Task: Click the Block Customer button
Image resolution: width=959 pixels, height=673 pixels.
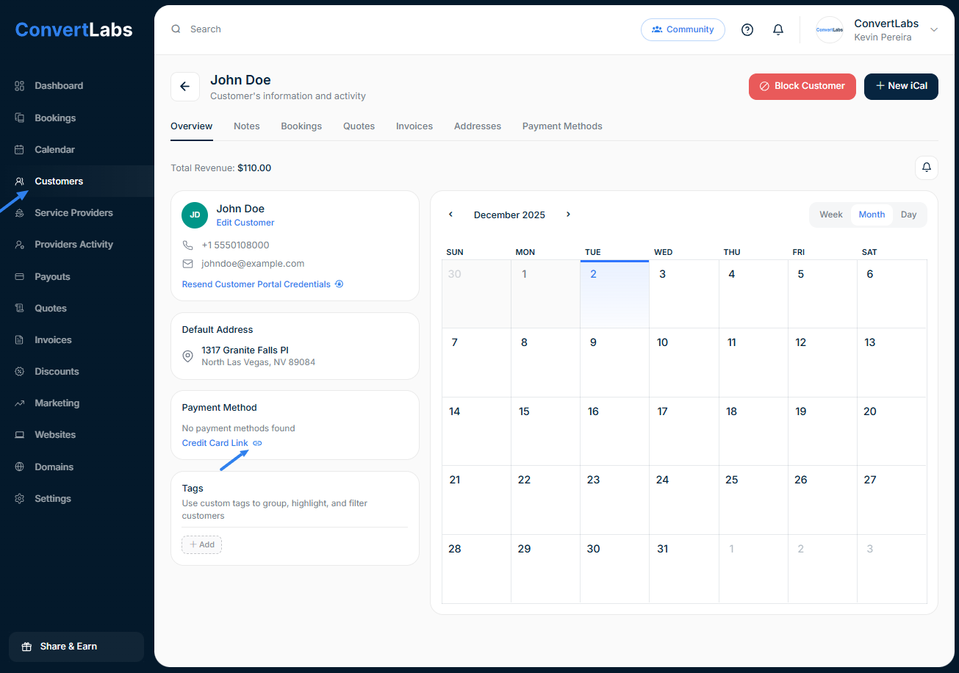Action: [x=802, y=86]
